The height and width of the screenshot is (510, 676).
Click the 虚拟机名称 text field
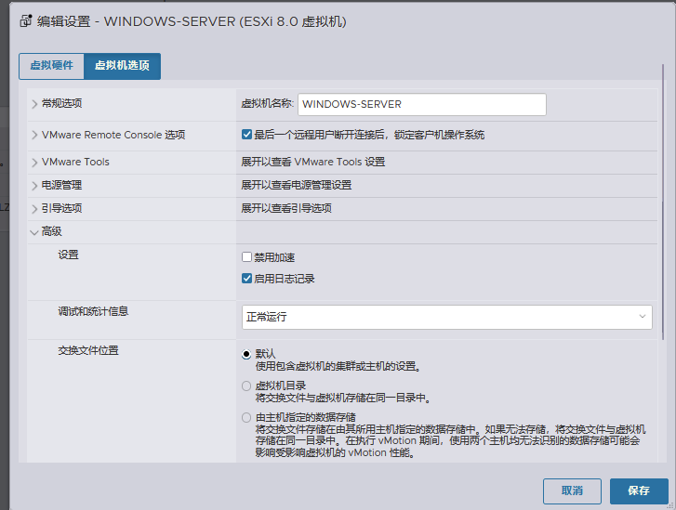click(x=422, y=104)
